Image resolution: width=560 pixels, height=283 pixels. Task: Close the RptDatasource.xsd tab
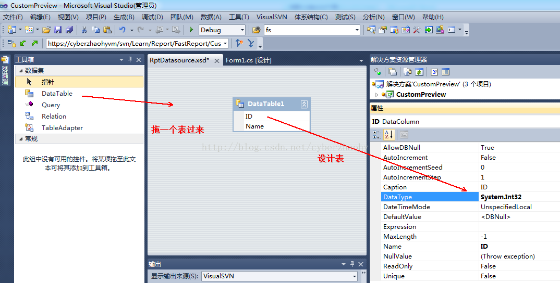(217, 61)
